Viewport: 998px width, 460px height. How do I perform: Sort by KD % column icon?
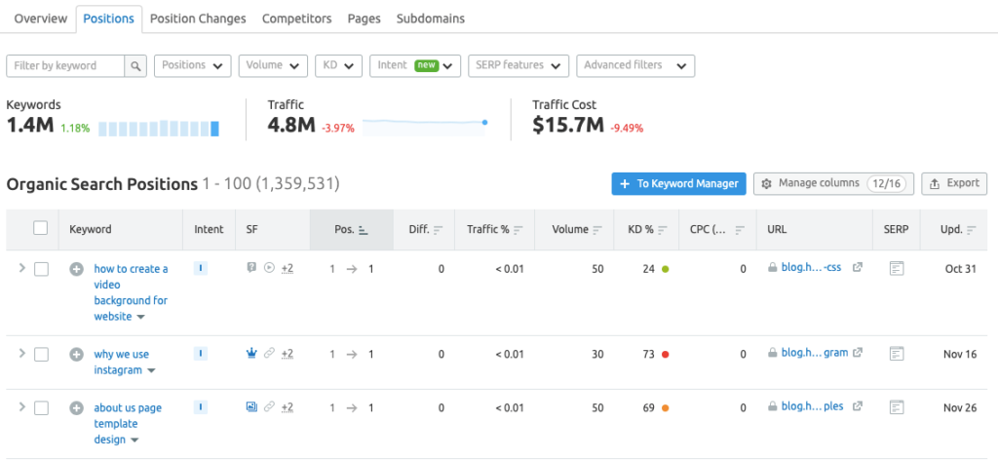point(663,230)
